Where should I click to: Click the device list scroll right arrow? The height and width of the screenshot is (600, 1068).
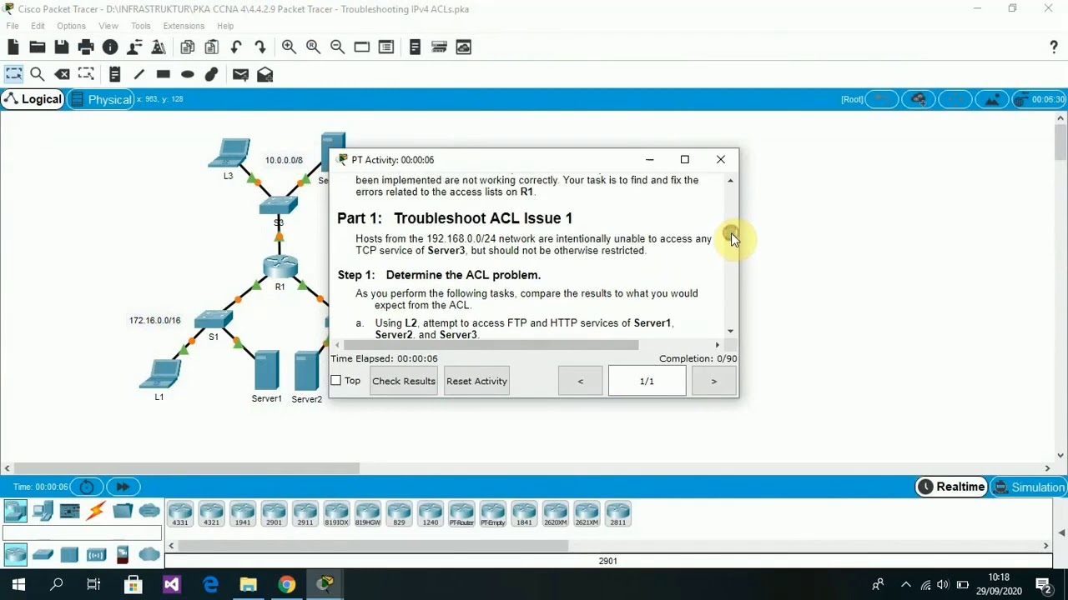click(x=1045, y=546)
